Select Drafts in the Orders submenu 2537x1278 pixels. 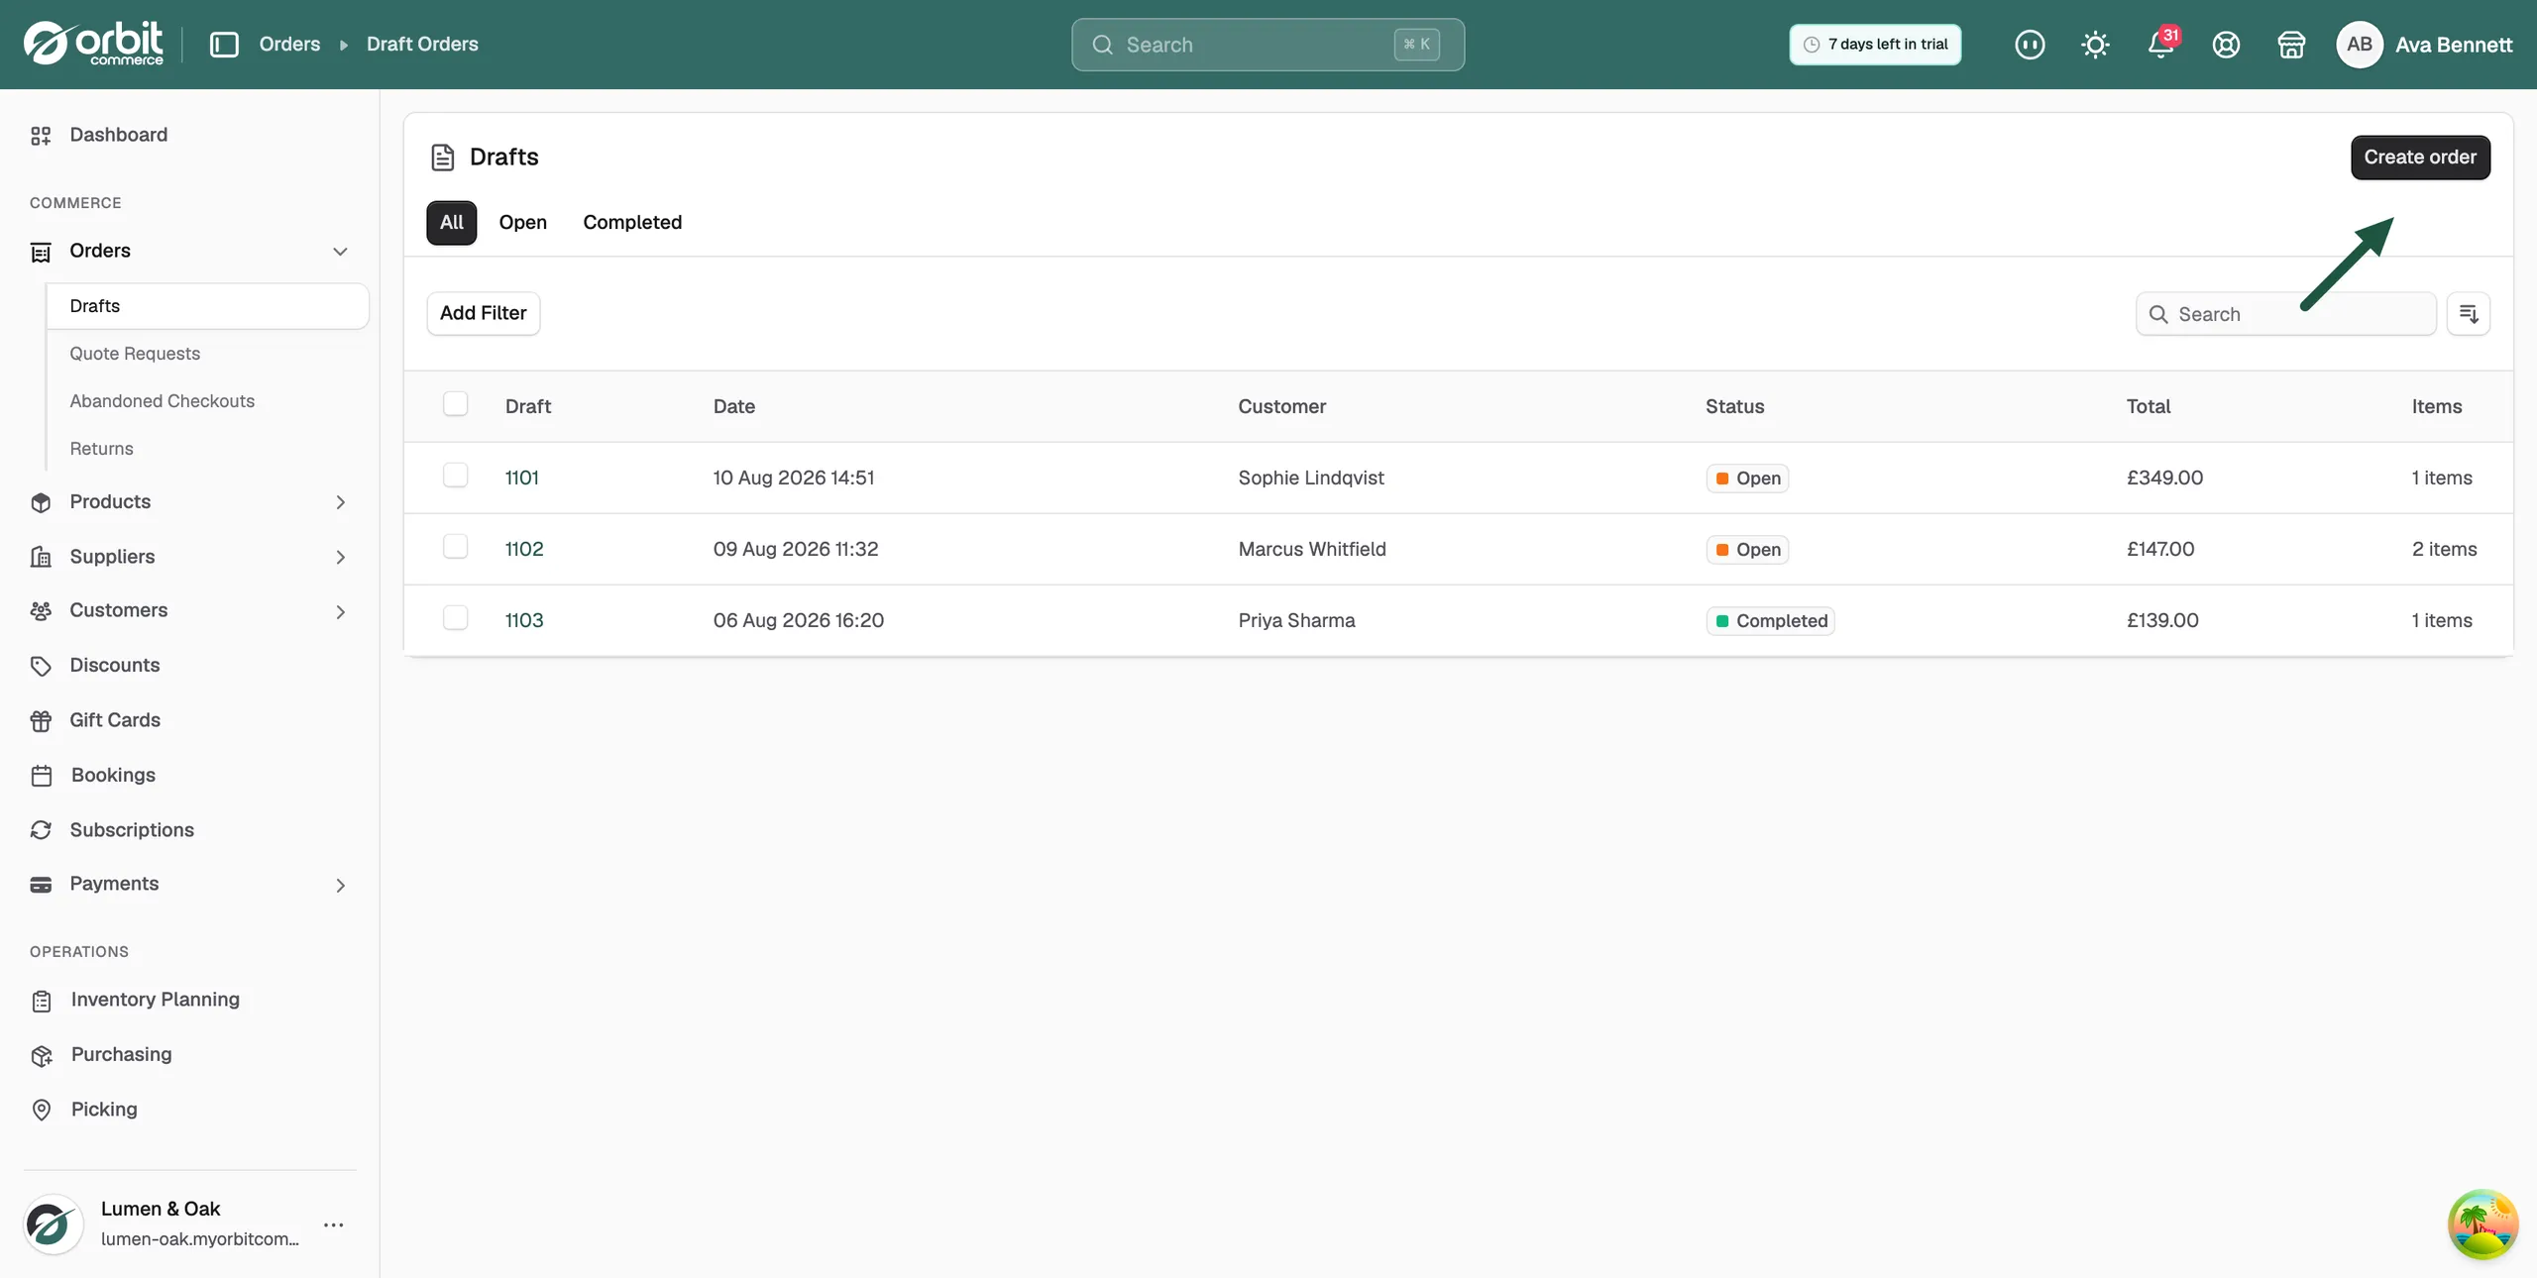(207, 306)
